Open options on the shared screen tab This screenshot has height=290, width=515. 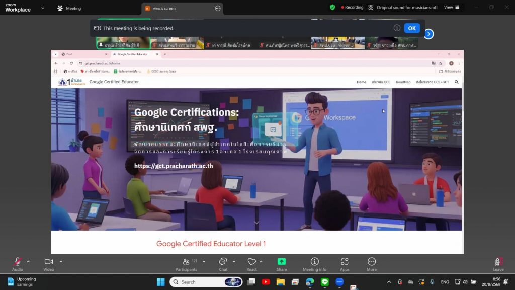pyautogui.click(x=218, y=8)
